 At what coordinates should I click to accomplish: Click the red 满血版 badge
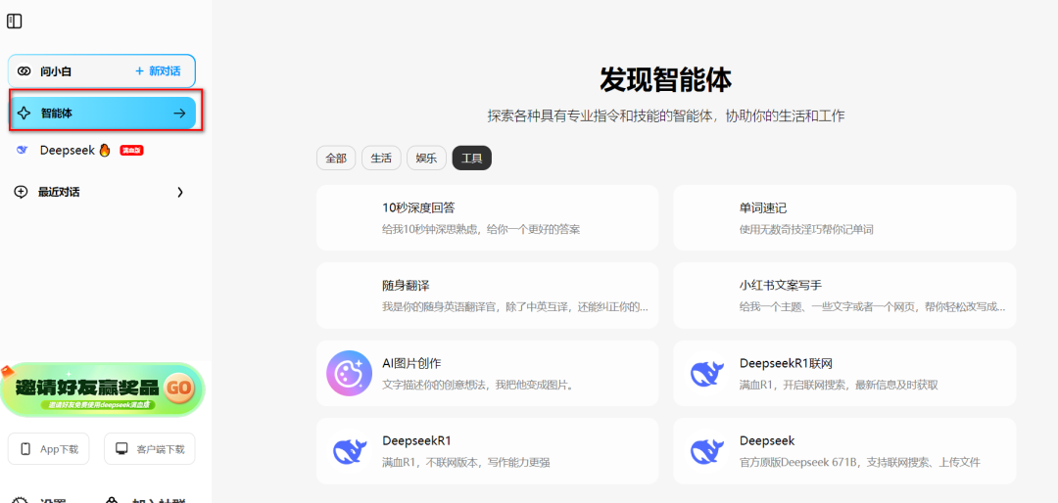pyautogui.click(x=131, y=151)
